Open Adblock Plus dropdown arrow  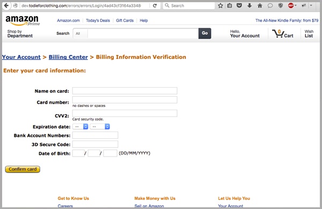(x=296, y=5)
